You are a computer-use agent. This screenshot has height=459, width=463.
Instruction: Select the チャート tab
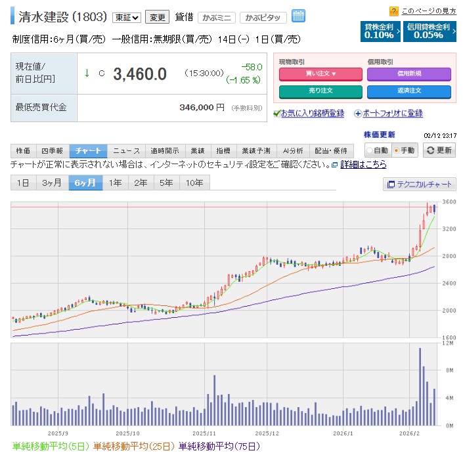coord(88,151)
